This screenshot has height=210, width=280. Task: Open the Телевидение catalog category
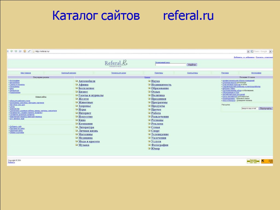tap(160, 134)
